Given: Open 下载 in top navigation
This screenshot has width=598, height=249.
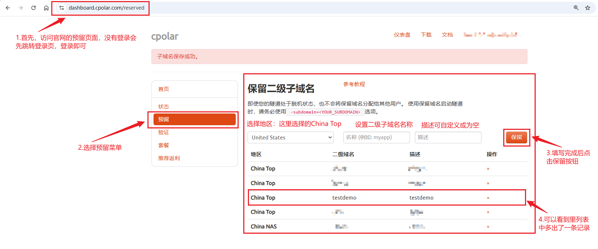Looking at the screenshot, I should pos(426,35).
